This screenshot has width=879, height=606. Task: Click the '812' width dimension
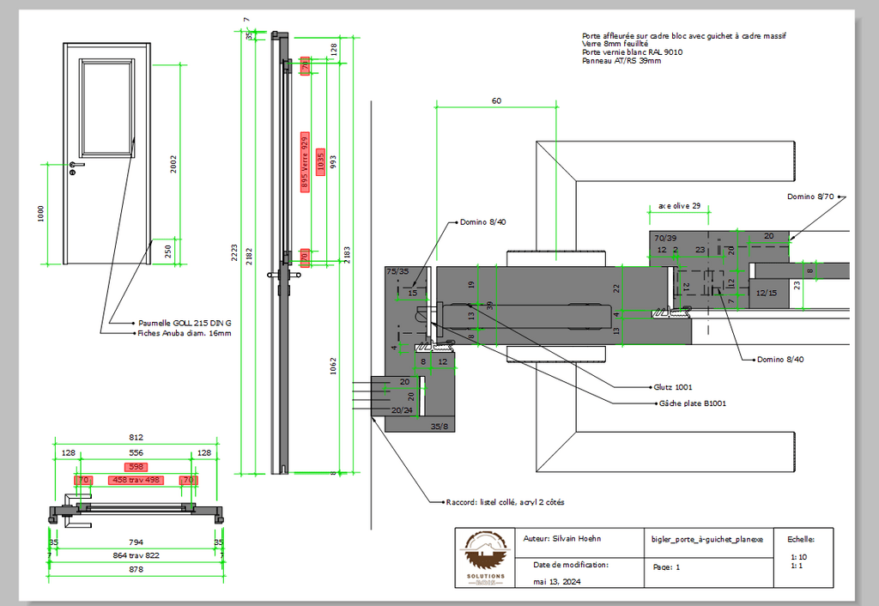[x=136, y=437]
